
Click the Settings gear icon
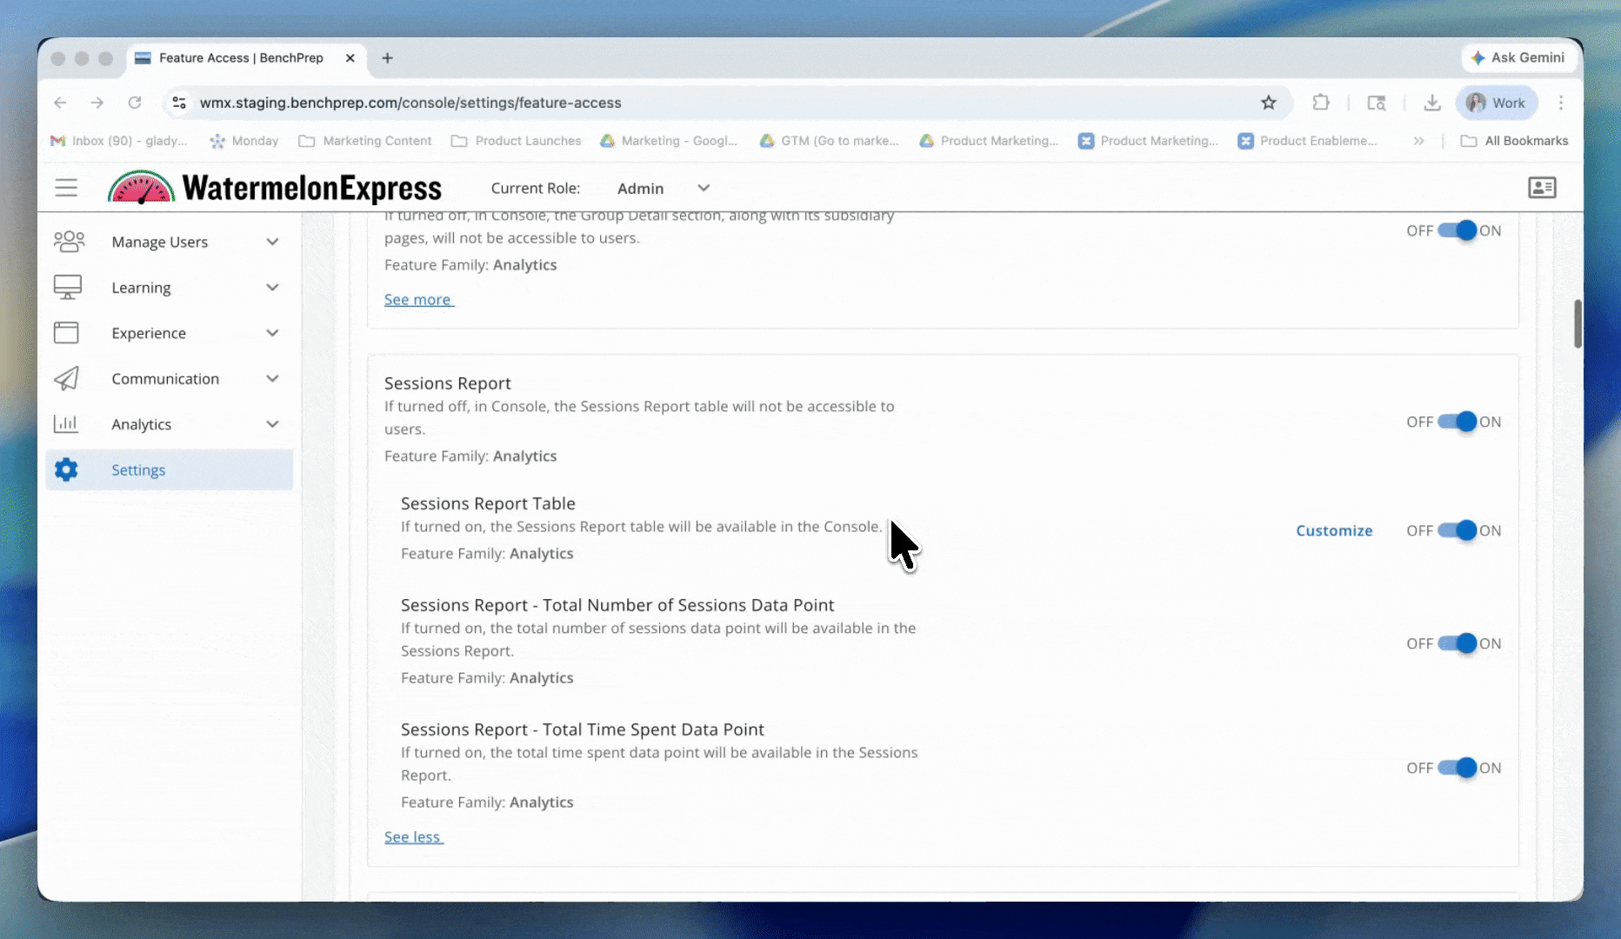coord(66,470)
